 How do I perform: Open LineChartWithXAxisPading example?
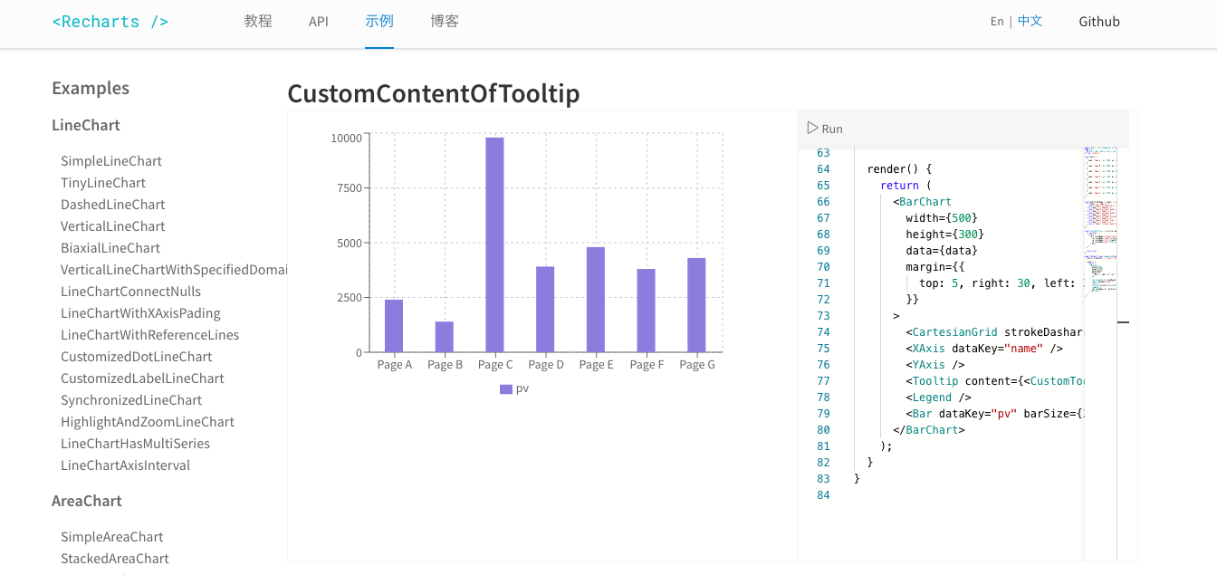(x=140, y=313)
